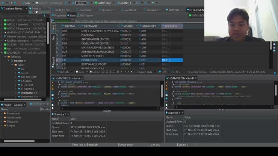Open Bookmarks folder in Project panel
The width and height of the screenshot is (278, 156).
coord(13,113)
